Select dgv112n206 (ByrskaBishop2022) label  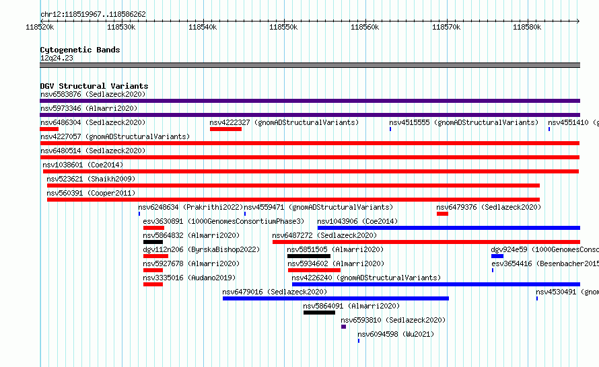201,249
